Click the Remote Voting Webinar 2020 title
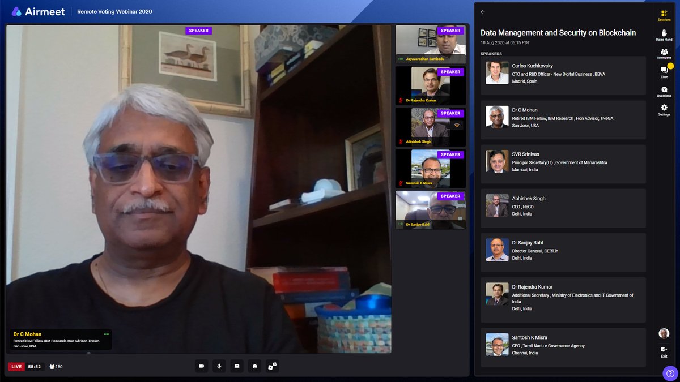 click(x=114, y=11)
